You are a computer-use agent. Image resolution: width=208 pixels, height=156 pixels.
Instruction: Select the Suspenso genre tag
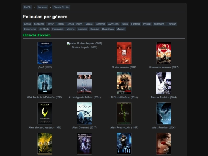tap(39, 24)
